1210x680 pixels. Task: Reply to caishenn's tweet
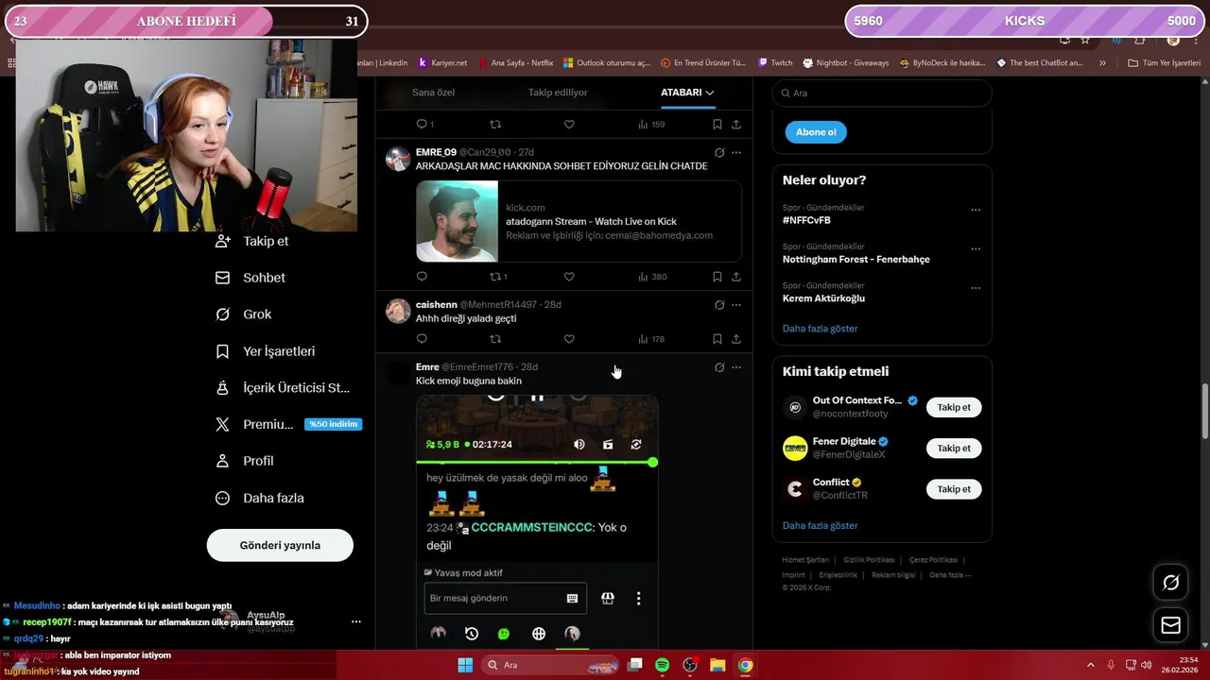[x=422, y=339]
